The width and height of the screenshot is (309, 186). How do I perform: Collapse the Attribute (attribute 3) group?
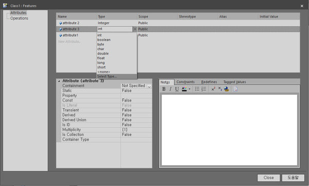[59, 81]
